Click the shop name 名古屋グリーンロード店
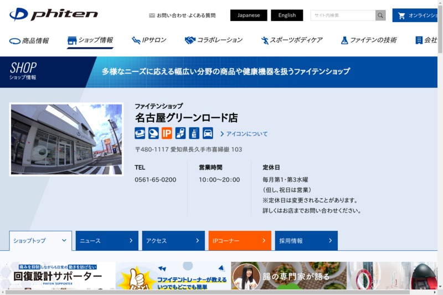 187,118
